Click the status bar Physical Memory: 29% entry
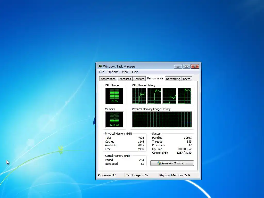264x198 pixels. pos(175,175)
